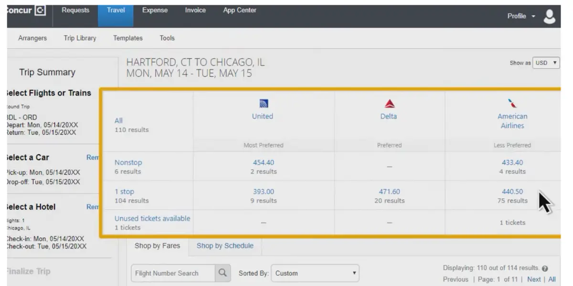Screen dimensions: 573x286
Task: Go to Previous results page
Action: coord(456,279)
